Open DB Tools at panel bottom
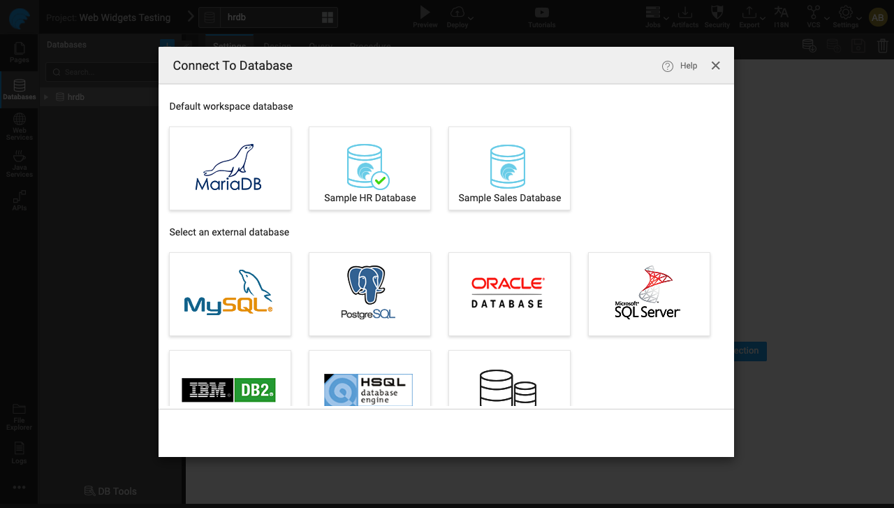Viewport: 894px width, 508px height. coord(110,491)
